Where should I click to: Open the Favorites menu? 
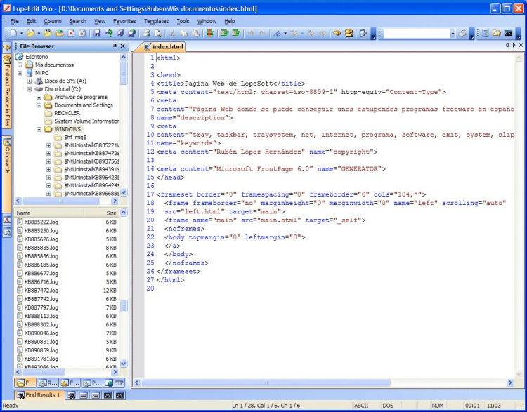pyautogui.click(x=124, y=21)
